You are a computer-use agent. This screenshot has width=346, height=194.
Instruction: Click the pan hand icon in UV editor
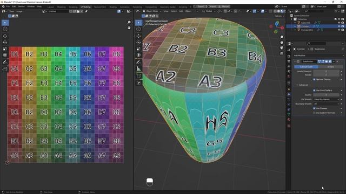coord(129,27)
